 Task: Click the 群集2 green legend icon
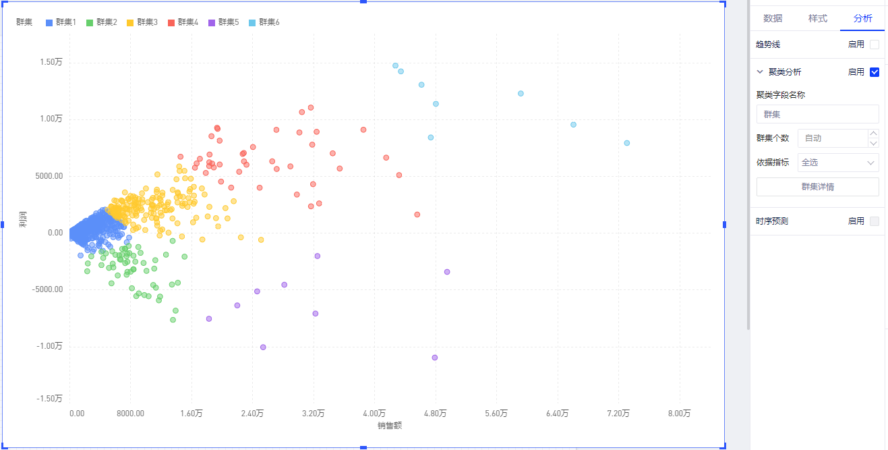90,22
